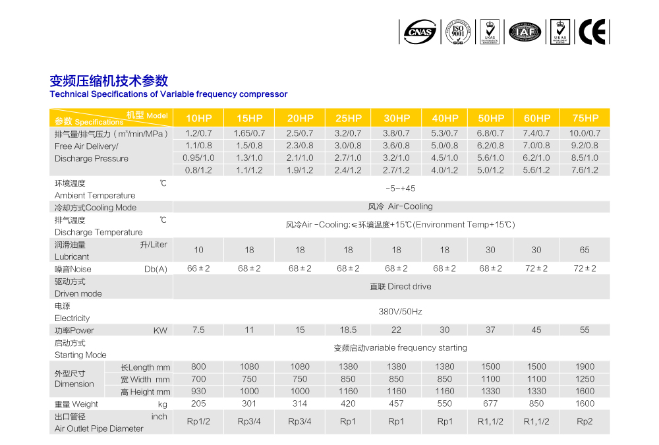
Task: Click the CE marking logo
Action: [x=592, y=32]
